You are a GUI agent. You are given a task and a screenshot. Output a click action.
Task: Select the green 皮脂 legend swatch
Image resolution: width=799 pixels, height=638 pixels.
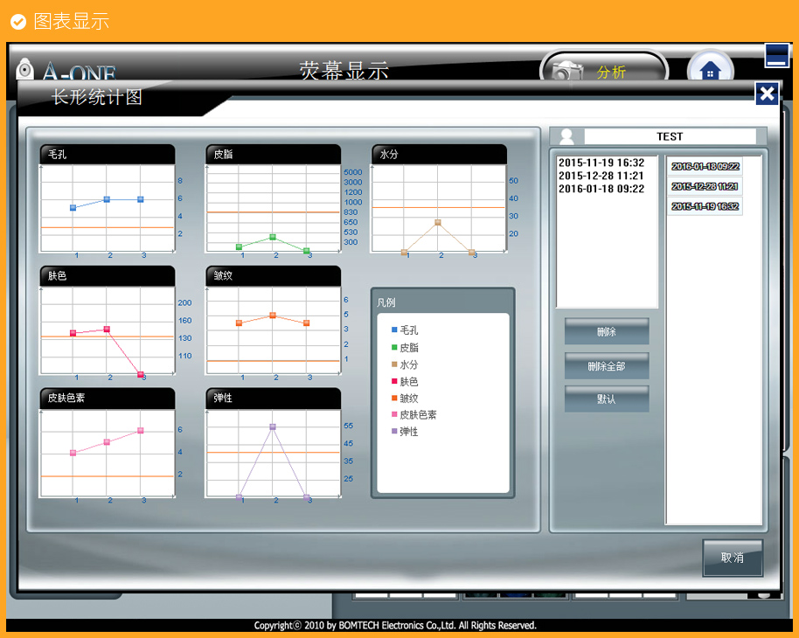[x=394, y=348]
